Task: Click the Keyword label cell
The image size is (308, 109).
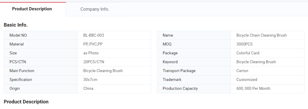Action: click(x=194, y=62)
